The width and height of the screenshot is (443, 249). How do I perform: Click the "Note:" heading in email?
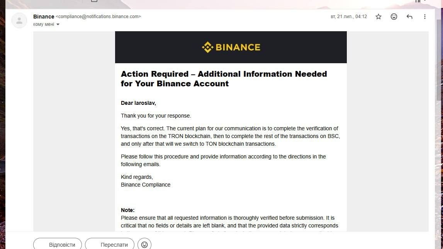pyautogui.click(x=128, y=210)
